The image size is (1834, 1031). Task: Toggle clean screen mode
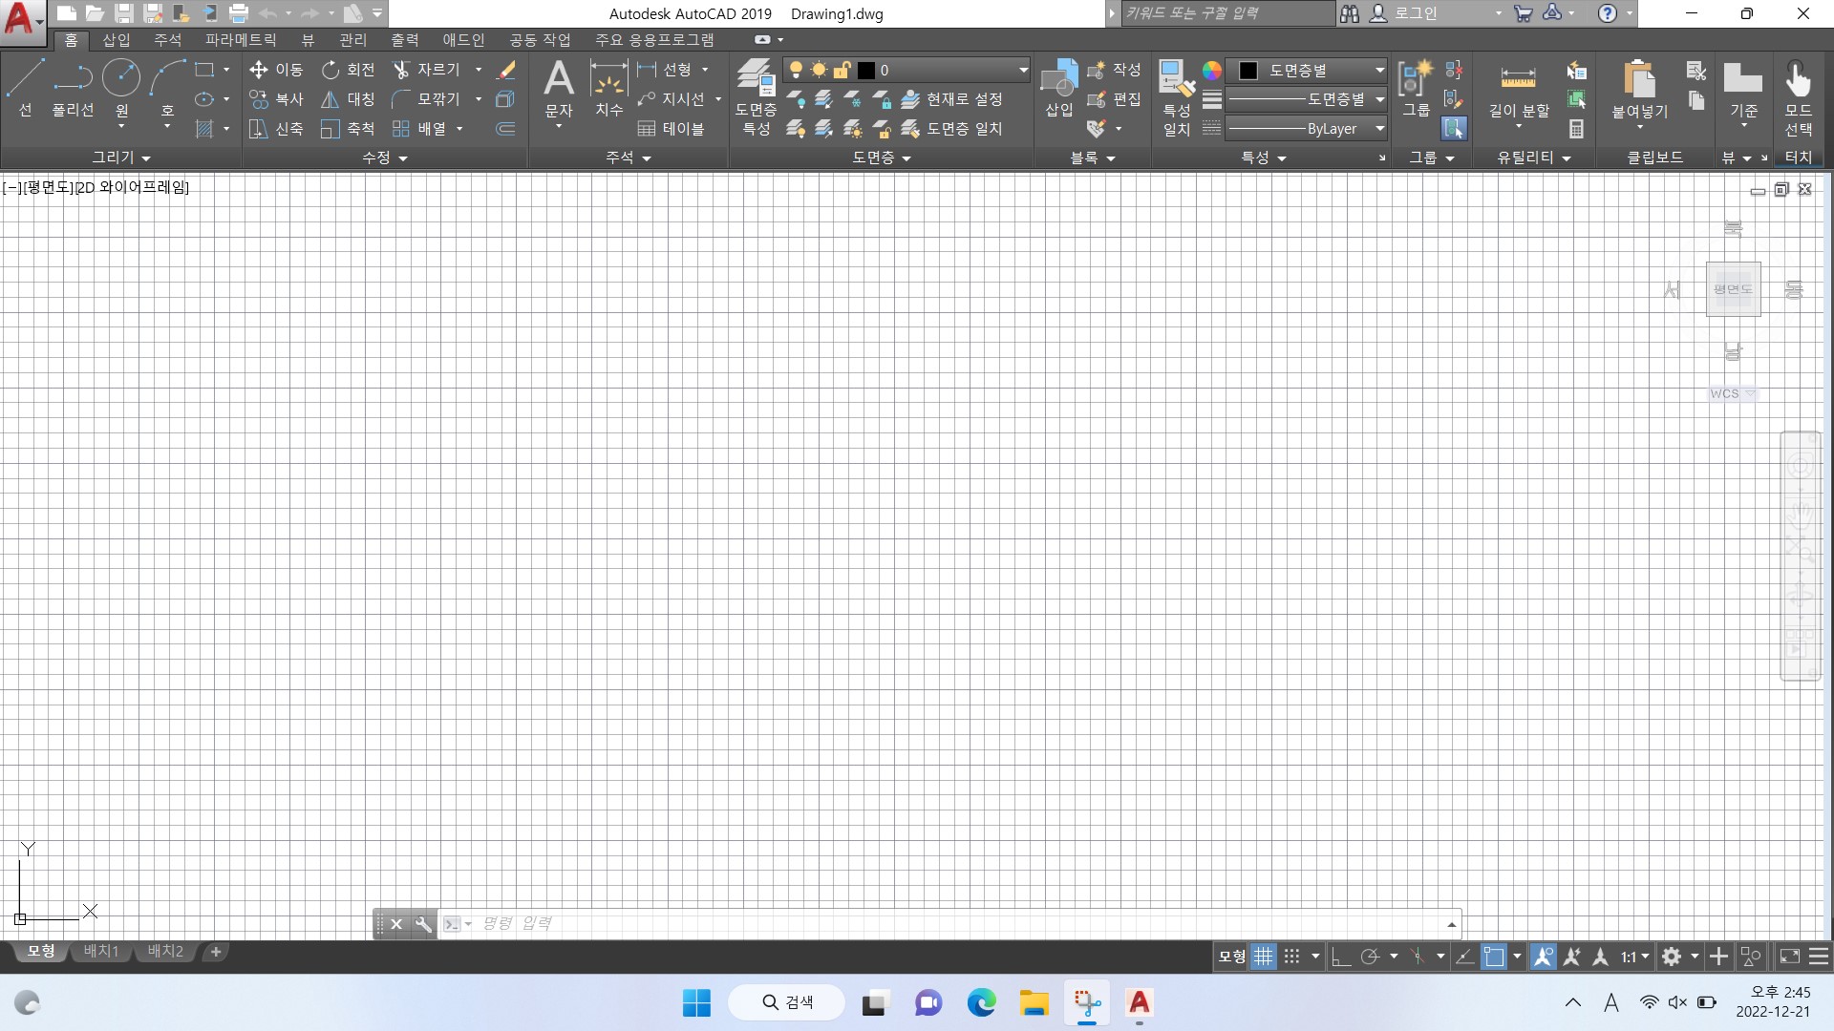pos(1789,957)
